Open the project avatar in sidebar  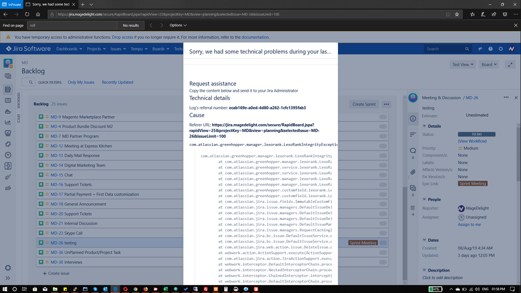click(x=8, y=63)
